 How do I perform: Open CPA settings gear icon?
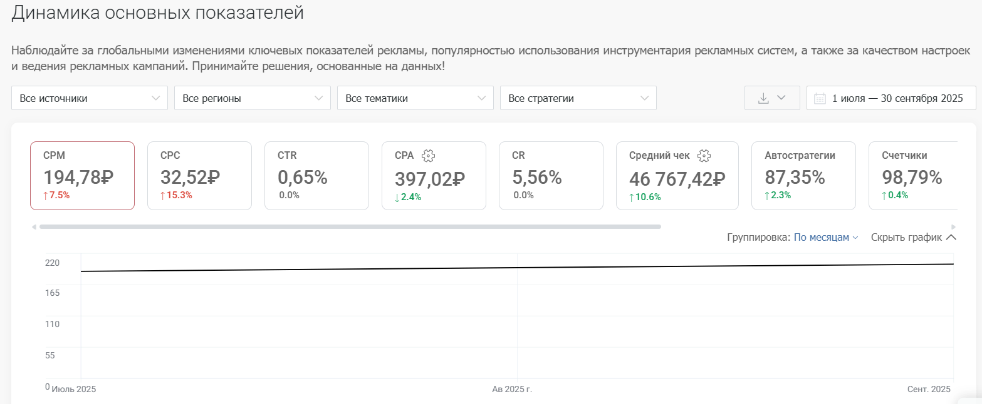(429, 156)
